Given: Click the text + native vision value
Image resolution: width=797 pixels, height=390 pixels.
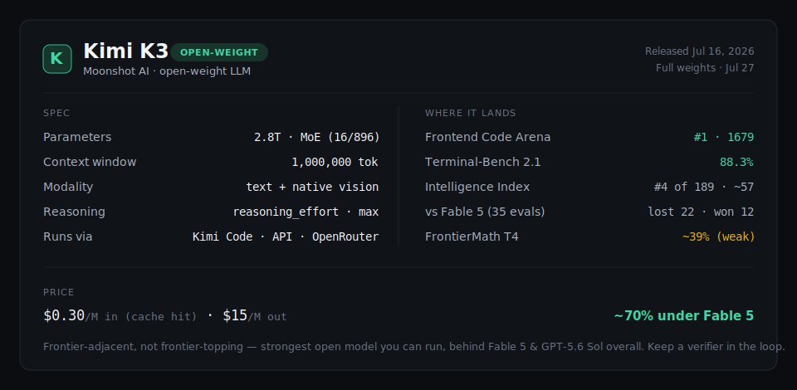Looking at the screenshot, I should click(x=312, y=187).
